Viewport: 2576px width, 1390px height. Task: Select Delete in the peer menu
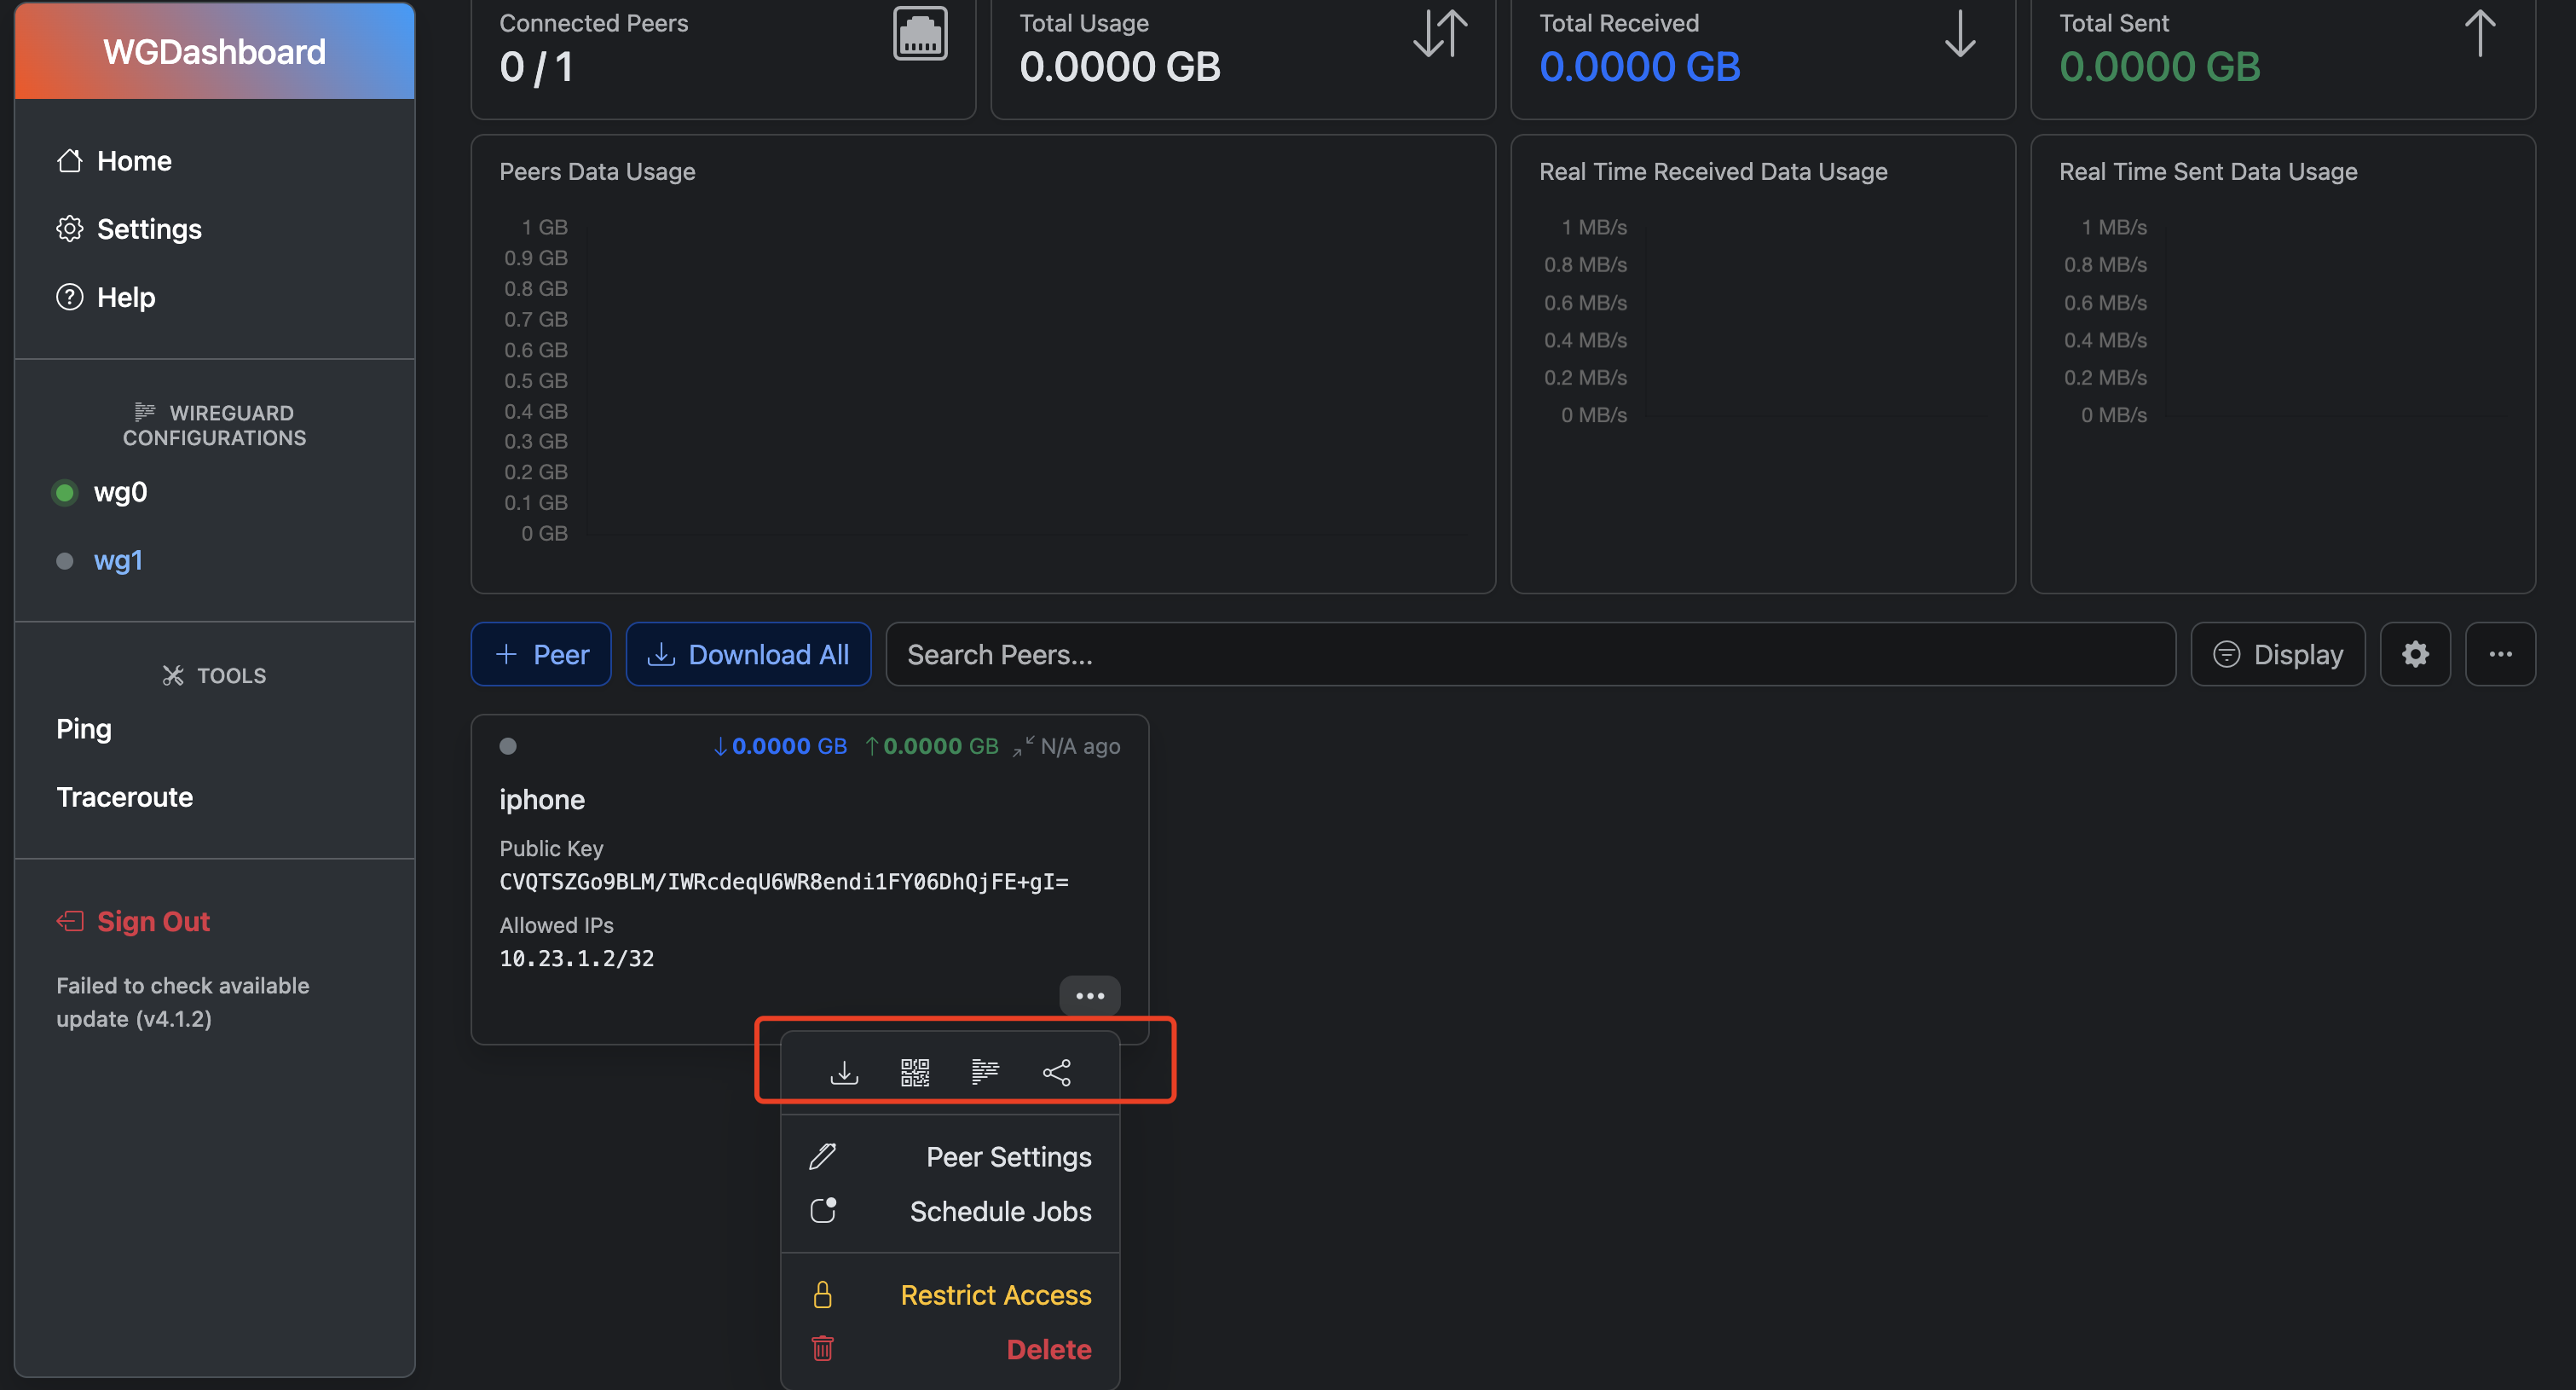[949, 1349]
